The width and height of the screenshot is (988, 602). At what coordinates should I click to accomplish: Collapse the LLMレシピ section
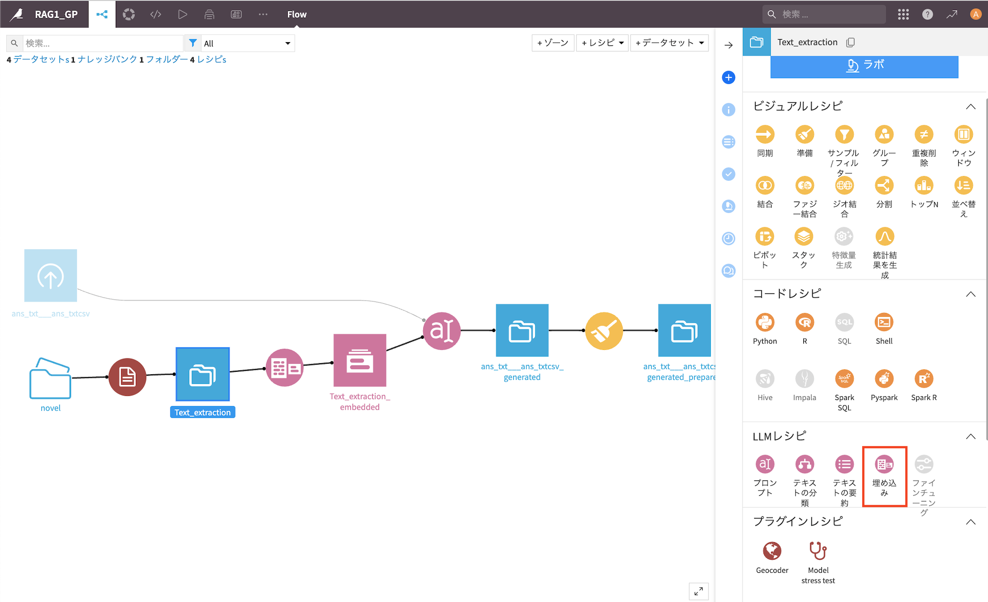point(970,436)
